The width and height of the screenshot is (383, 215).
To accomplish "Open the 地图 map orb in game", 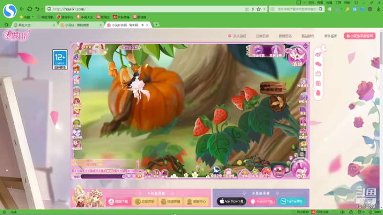I will click(x=301, y=169).
